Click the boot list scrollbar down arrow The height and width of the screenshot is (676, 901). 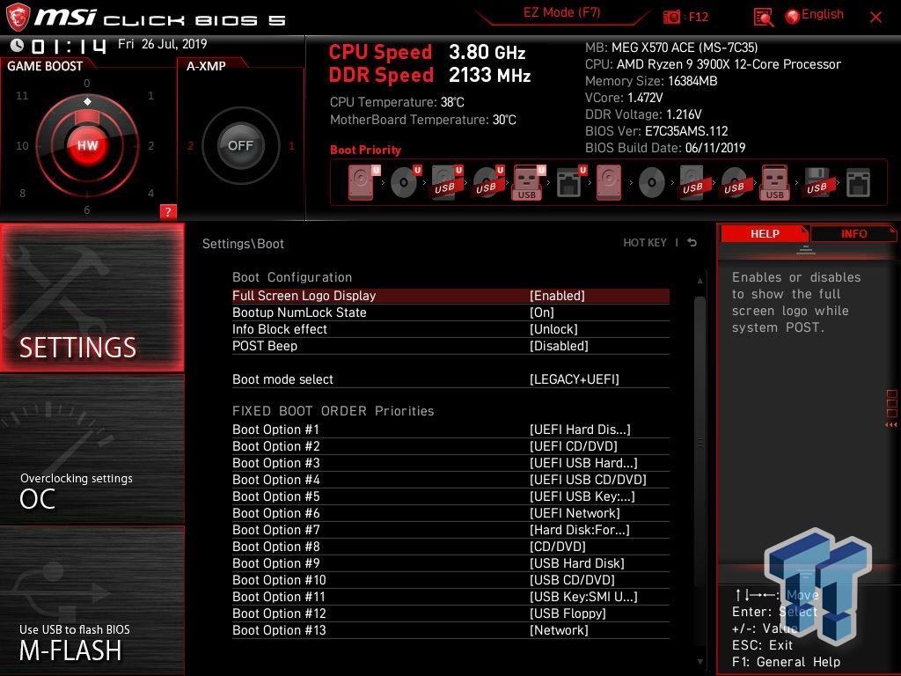pos(700,662)
